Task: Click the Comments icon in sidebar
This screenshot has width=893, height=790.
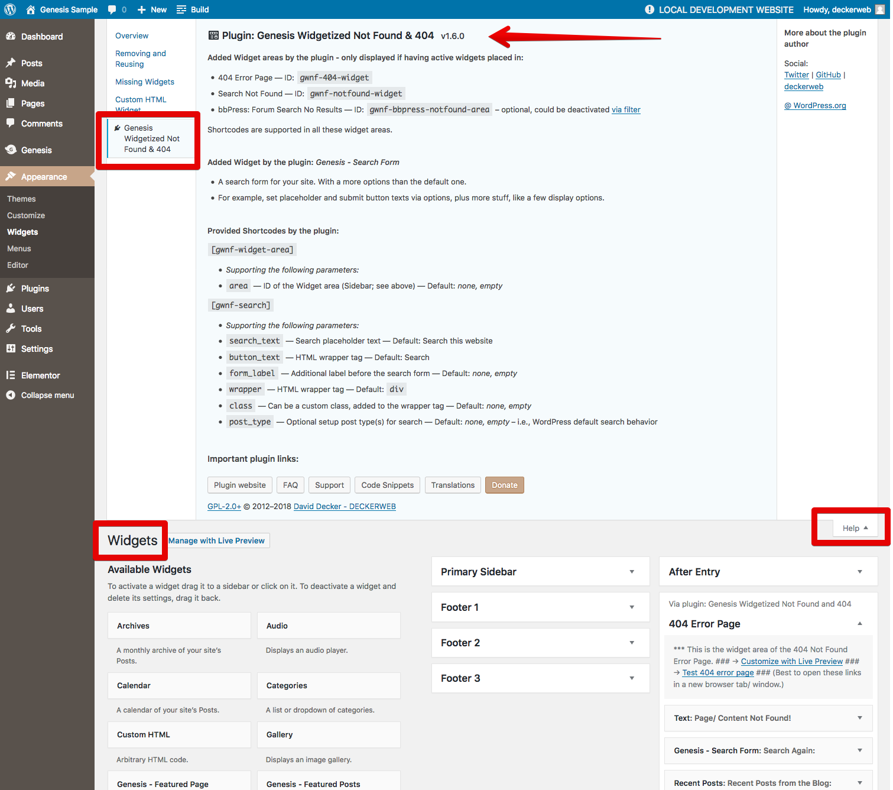Action: click(11, 123)
